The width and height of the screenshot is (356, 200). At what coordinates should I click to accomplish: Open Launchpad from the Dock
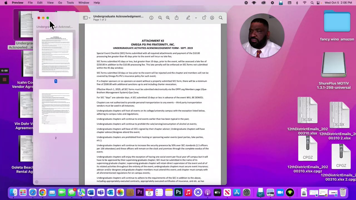point(23,192)
